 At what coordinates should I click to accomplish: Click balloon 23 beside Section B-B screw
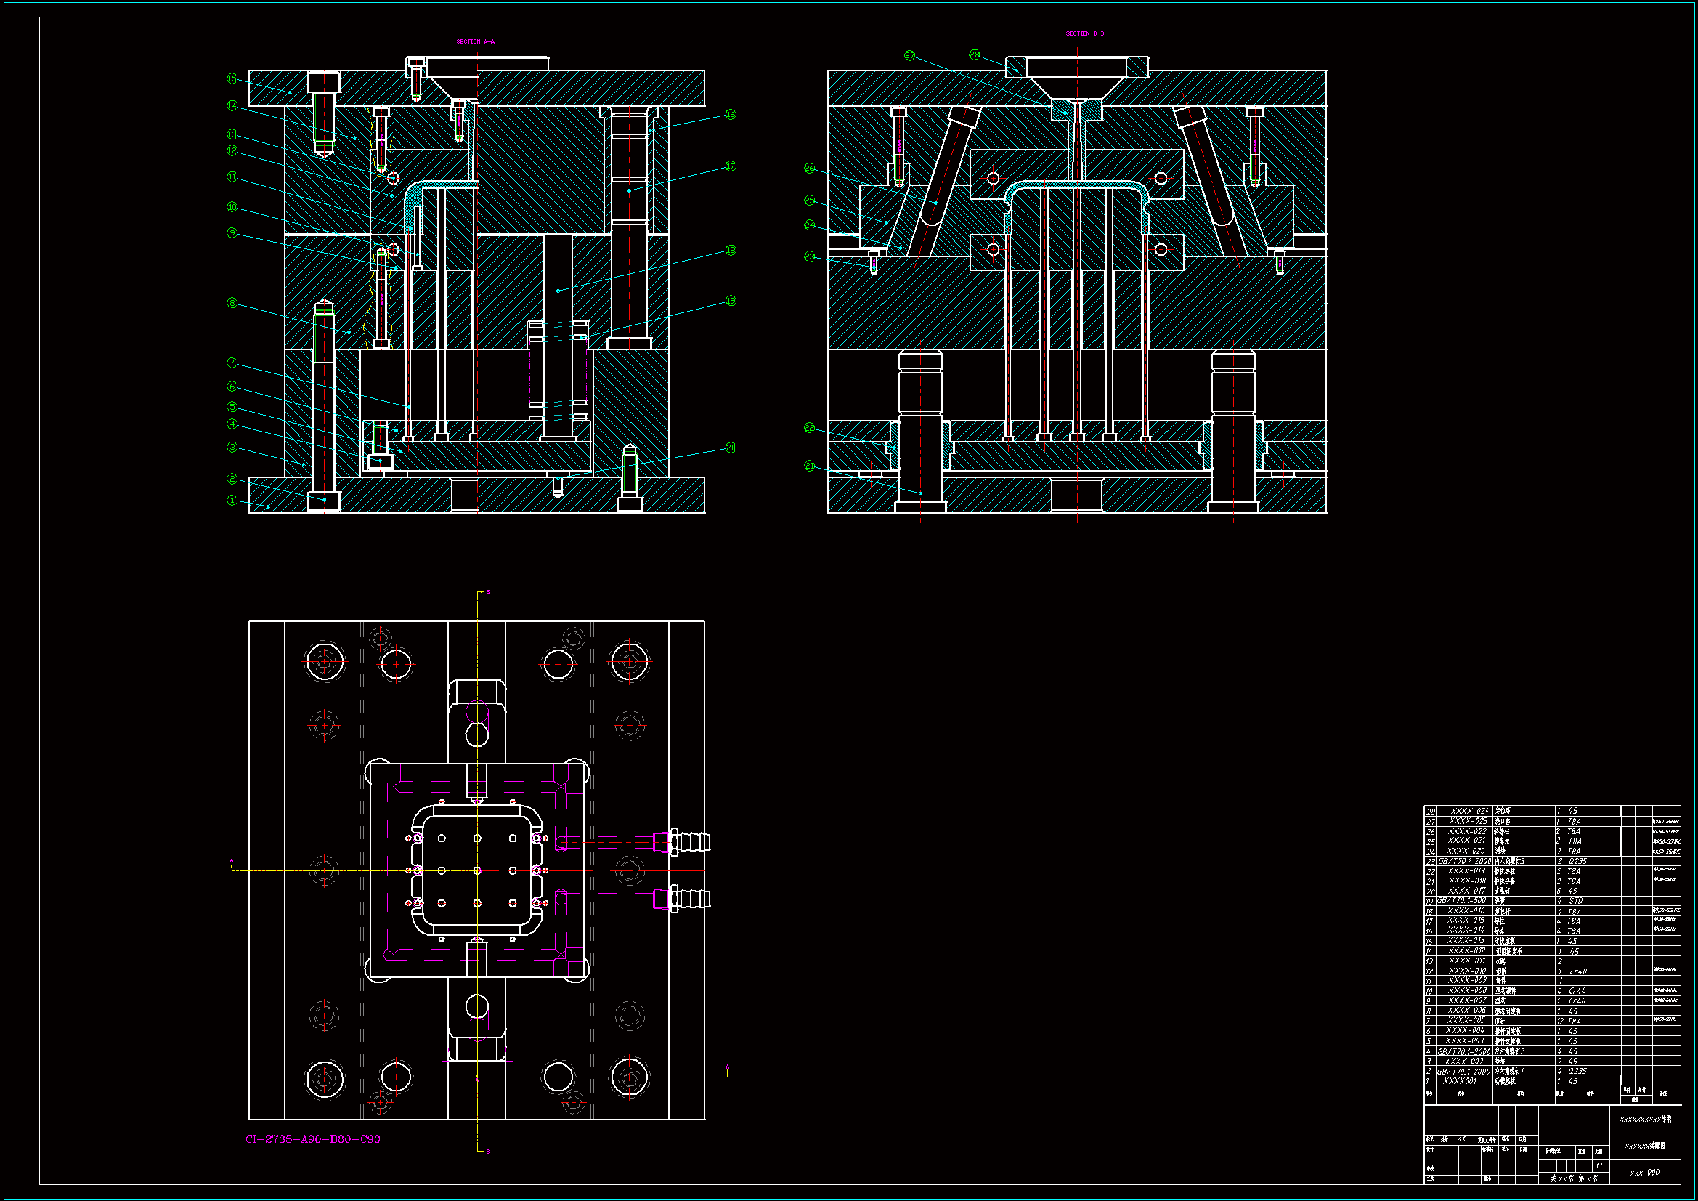809,256
